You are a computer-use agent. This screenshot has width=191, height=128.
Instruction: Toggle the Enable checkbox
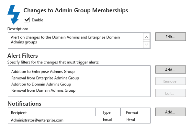pyautogui.click(x=27, y=20)
